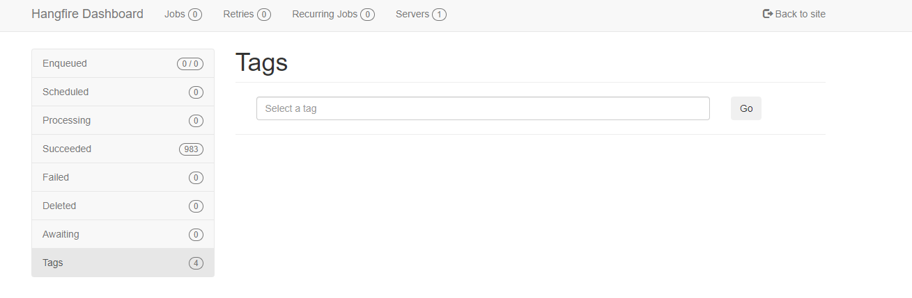The image size is (912, 298).
Task: Click the Back to site link
Action: click(794, 14)
